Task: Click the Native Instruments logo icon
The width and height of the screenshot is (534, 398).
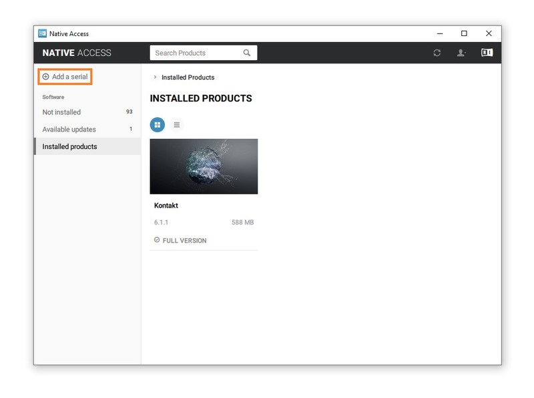Action: point(487,53)
